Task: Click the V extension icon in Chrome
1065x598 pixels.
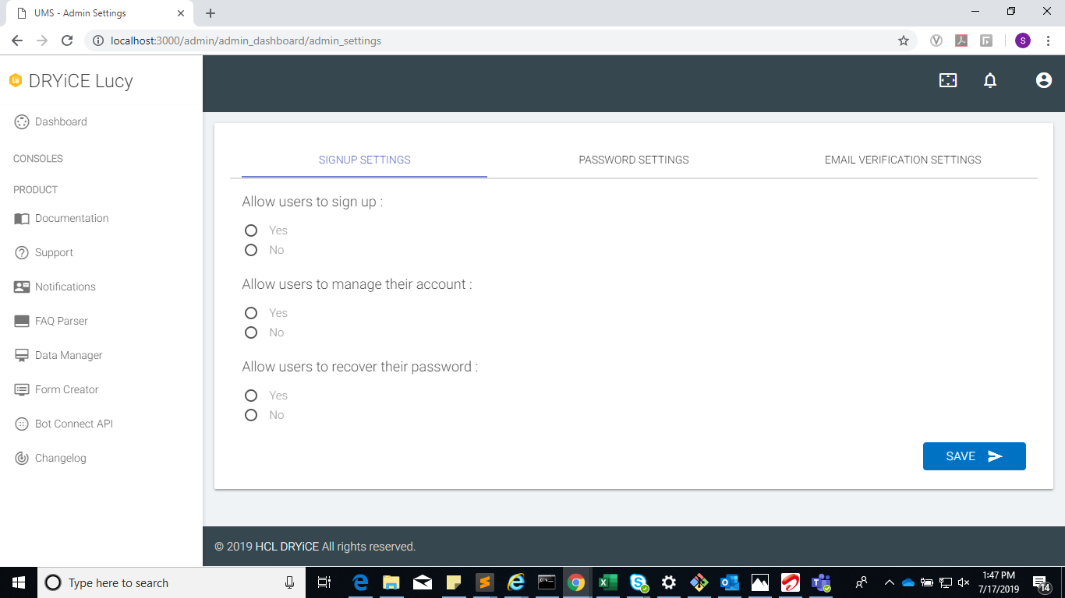Action: point(936,40)
